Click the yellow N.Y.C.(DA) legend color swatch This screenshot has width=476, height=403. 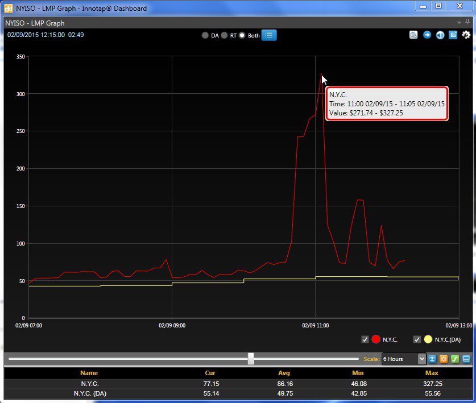pyautogui.click(x=428, y=339)
